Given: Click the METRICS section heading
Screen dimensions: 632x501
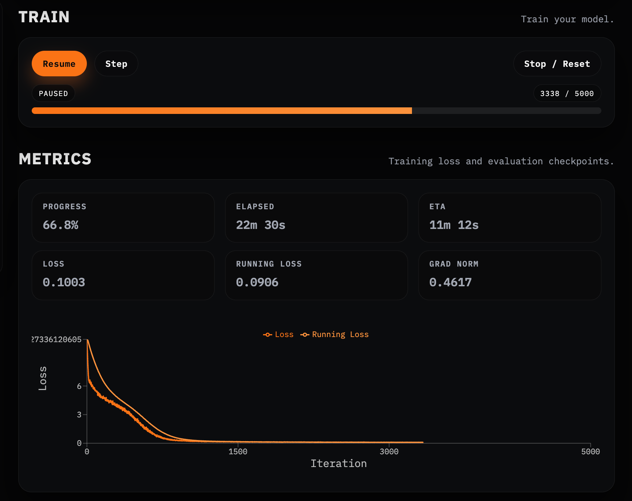Looking at the screenshot, I should tap(55, 159).
